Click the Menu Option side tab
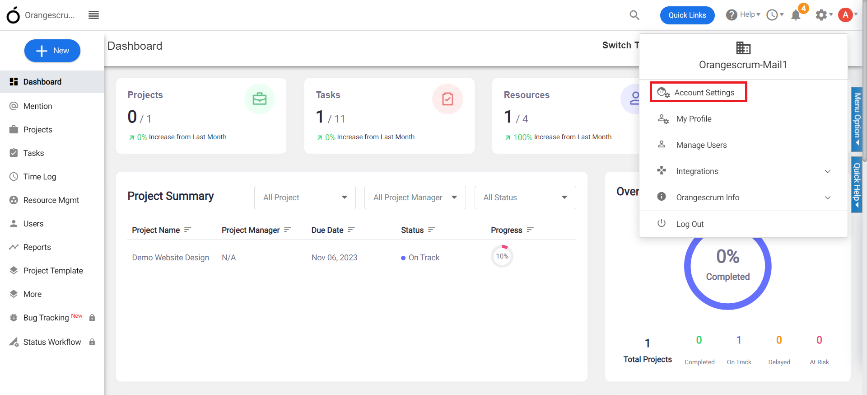 point(857,119)
